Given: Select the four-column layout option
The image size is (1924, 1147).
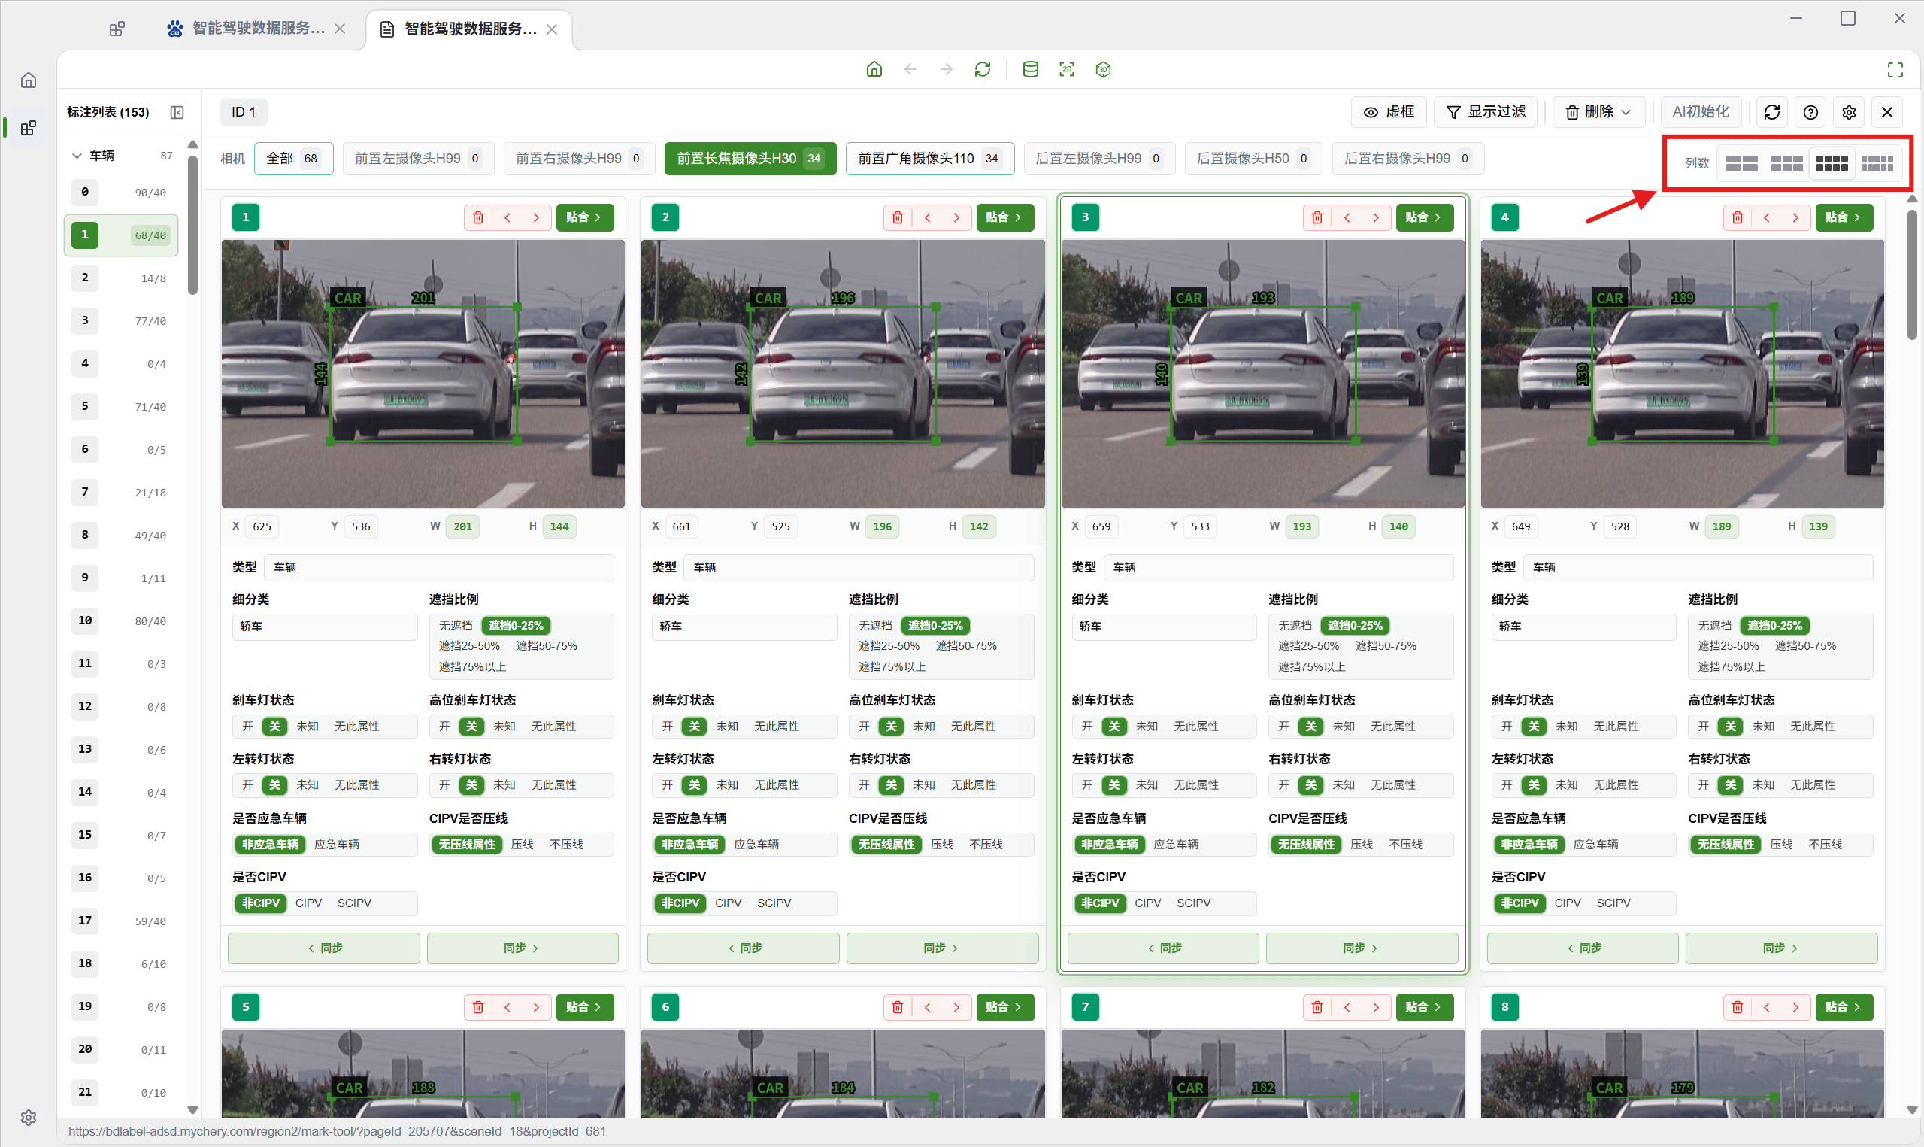Looking at the screenshot, I should pyautogui.click(x=1832, y=163).
